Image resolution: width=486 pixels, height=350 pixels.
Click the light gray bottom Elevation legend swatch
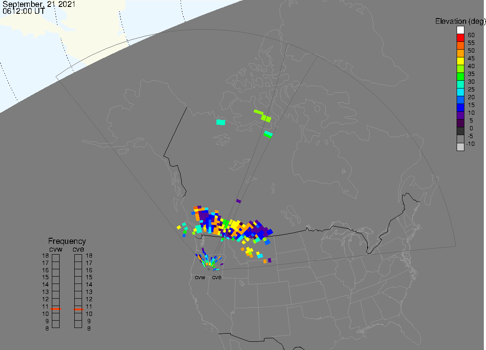coord(461,147)
